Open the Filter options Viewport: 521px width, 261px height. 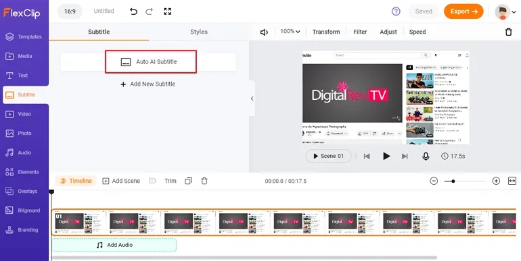360,32
